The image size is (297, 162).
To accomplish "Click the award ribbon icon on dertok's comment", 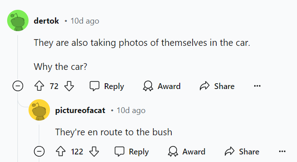I will [148, 86].
